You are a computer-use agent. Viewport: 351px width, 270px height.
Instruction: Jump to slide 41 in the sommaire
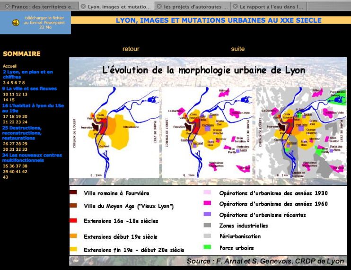pyautogui.click(x=18, y=172)
